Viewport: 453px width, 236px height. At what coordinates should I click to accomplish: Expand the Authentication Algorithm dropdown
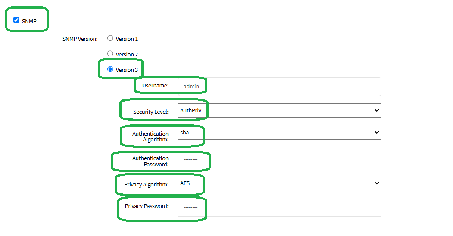[x=279, y=132]
